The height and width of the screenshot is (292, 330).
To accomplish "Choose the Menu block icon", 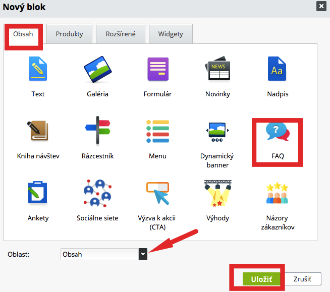I will pos(157,132).
